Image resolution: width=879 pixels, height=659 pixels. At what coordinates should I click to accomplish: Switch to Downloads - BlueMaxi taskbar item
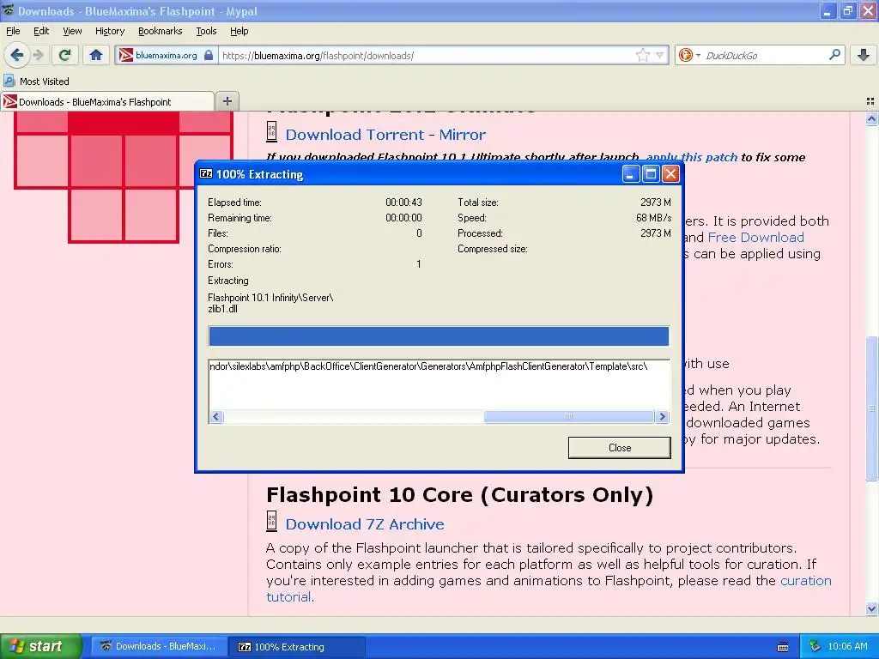click(160, 646)
